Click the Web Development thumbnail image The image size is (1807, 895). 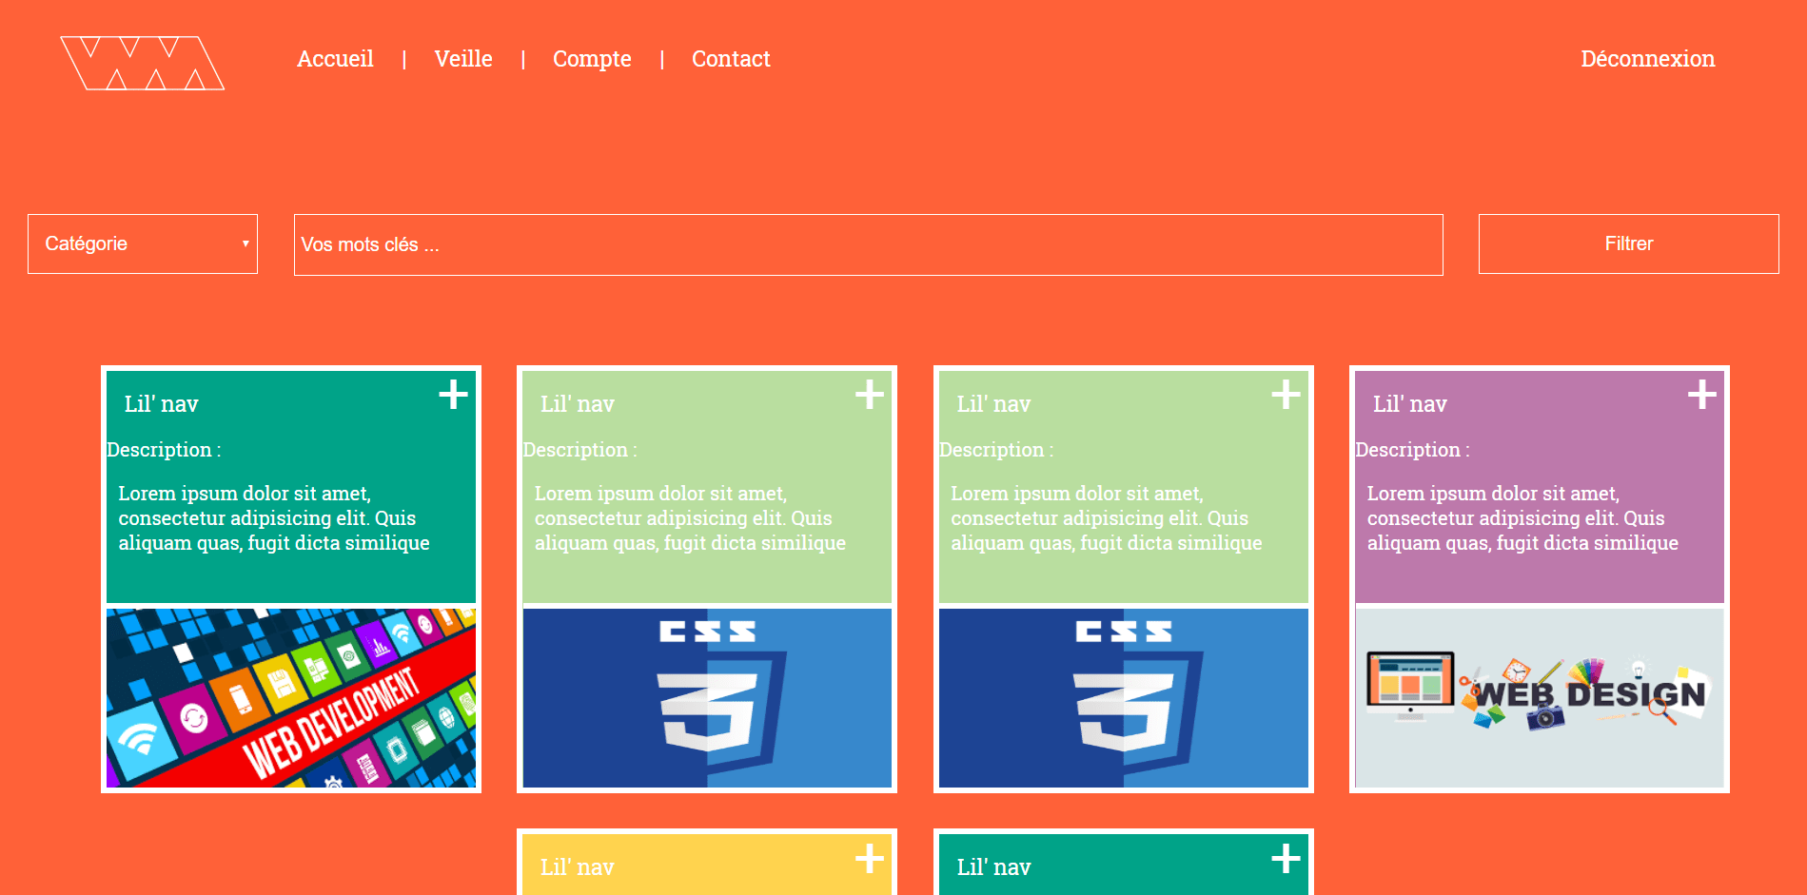coord(291,697)
